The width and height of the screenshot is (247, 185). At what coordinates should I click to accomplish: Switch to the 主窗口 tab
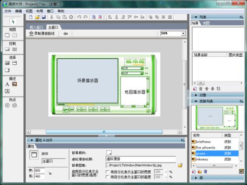click(53, 27)
